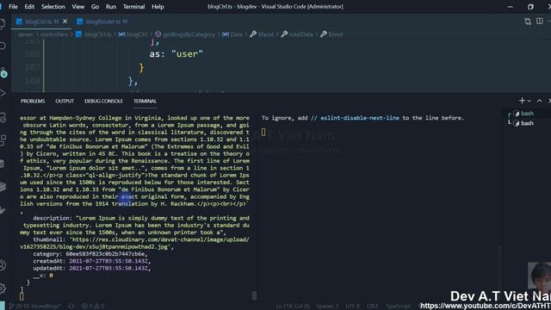The width and height of the screenshot is (551, 310).
Task: Change file encoding via UTF-8
Action: (x=353, y=307)
